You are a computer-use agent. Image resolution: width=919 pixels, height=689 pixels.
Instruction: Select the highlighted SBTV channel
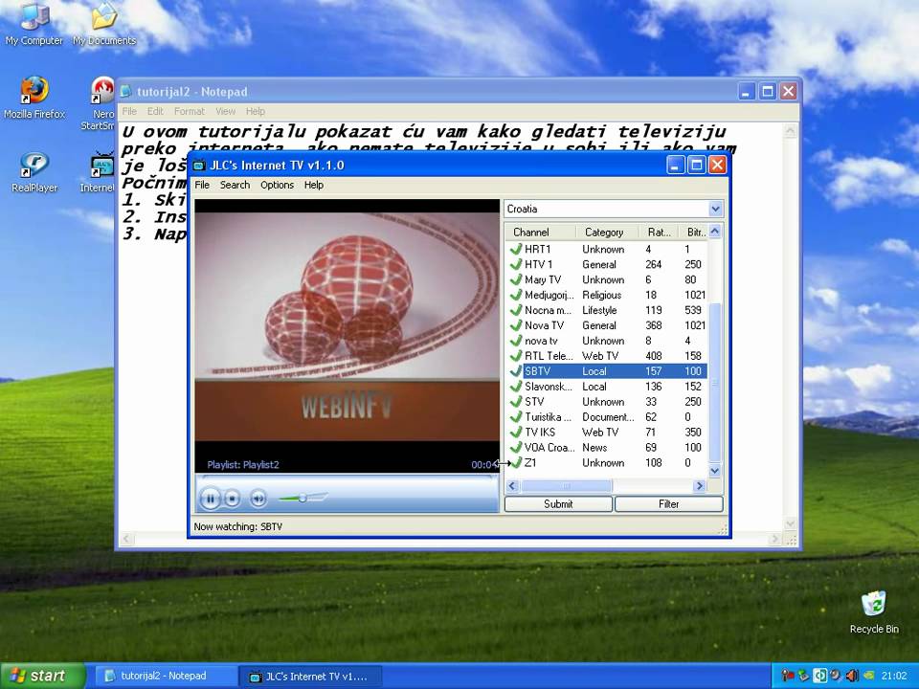(607, 371)
